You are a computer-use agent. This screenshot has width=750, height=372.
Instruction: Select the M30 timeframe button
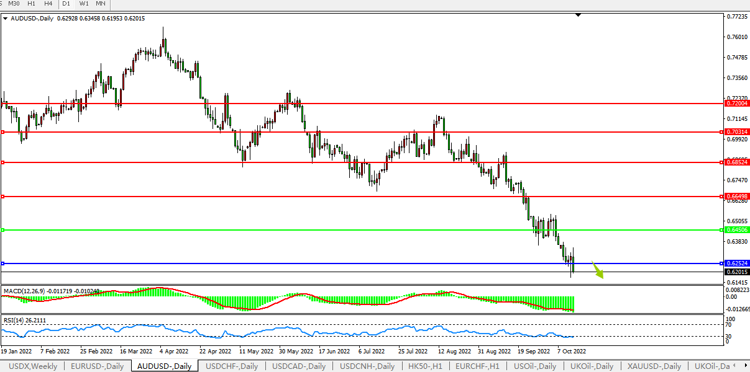[14, 4]
